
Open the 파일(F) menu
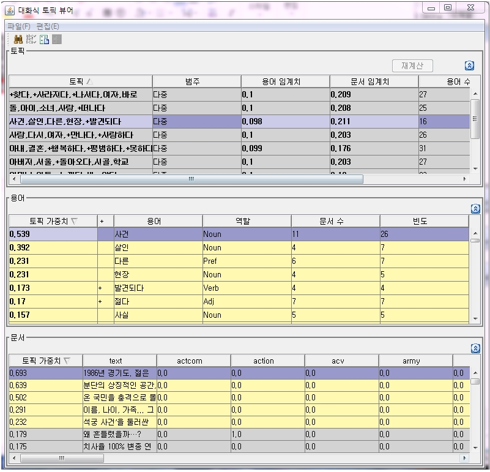click(x=19, y=26)
